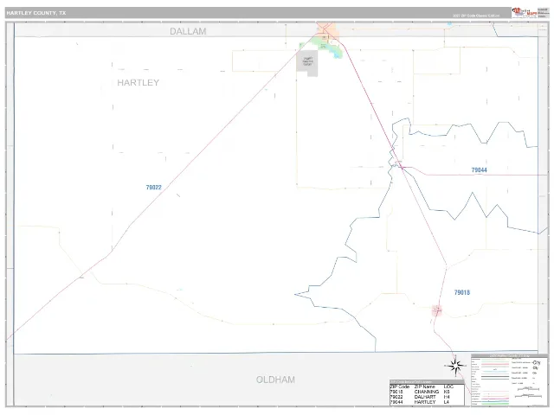554x415 pixels.
Task: Click the map legend box
Action: click(x=509, y=380)
